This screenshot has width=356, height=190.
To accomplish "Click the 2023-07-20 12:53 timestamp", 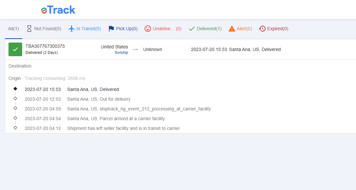I will [x=43, y=99].
